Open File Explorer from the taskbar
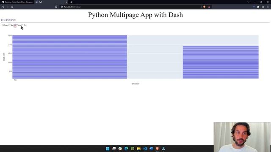271x152 pixels. point(139,149)
